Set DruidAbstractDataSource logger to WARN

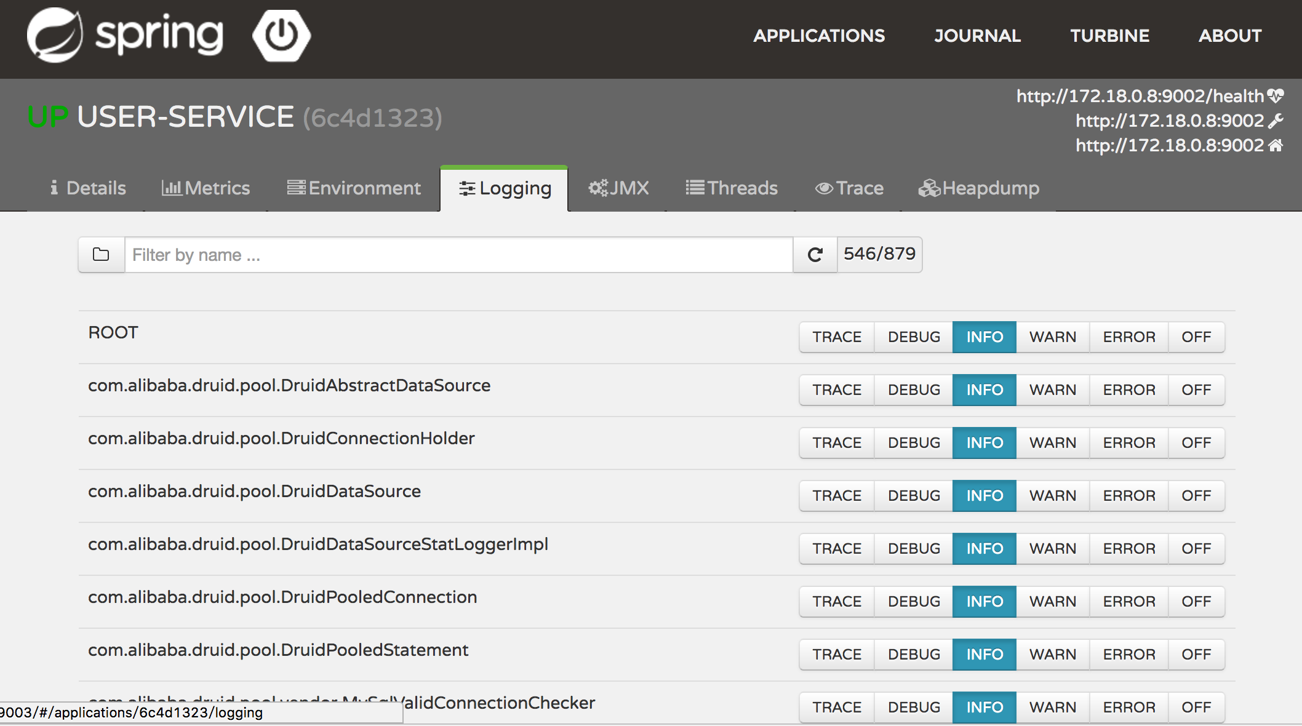click(x=1053, y=389)
